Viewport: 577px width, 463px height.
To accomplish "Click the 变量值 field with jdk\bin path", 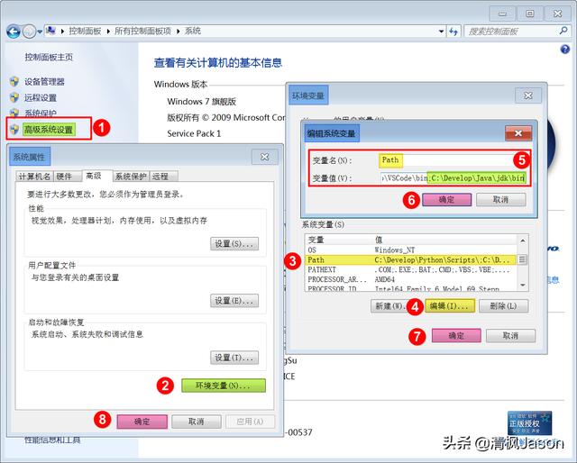I will pyautogui.click(x=453, y=178).
